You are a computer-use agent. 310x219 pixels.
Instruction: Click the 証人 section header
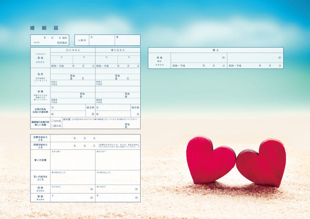point(216,50)
